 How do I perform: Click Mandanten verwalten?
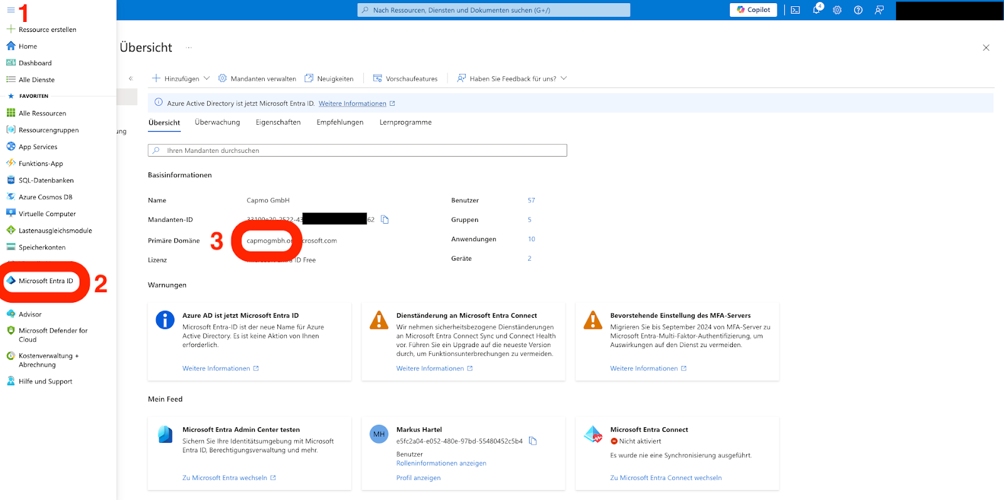pyautogui.click(x=257, y=78)
